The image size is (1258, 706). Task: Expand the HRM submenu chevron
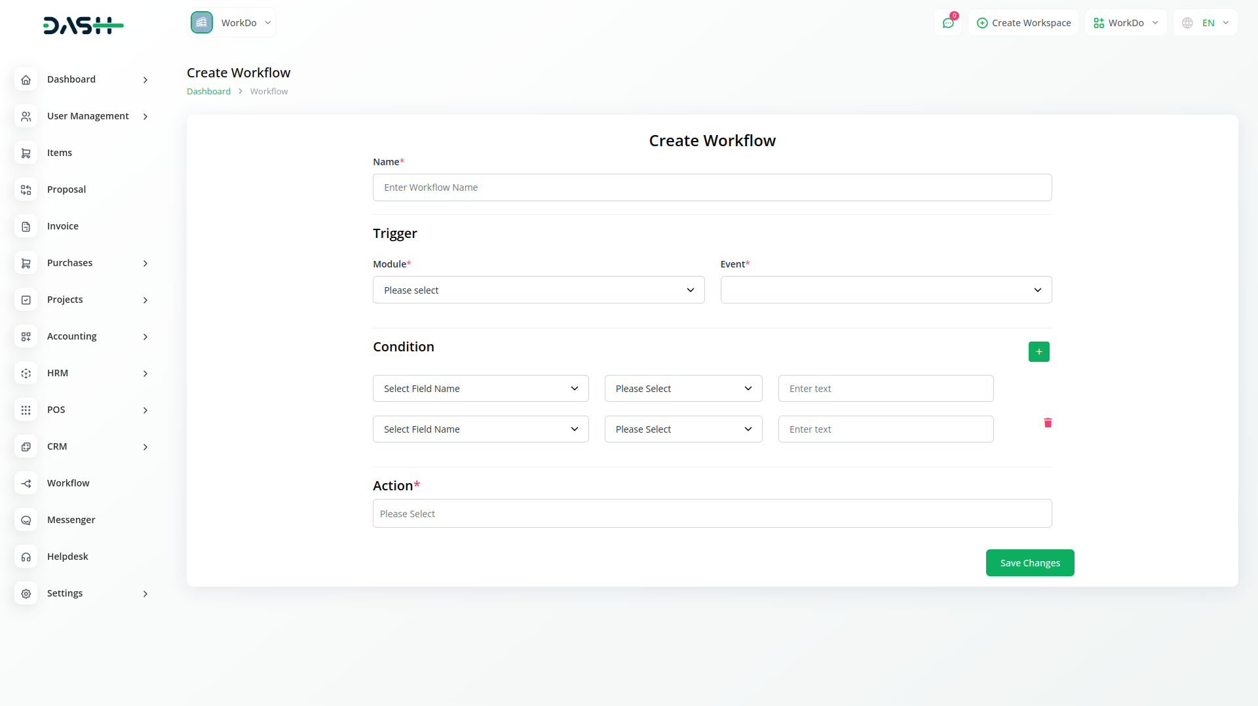pyautogui.click(x=145, y=374)
